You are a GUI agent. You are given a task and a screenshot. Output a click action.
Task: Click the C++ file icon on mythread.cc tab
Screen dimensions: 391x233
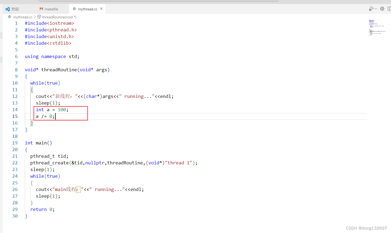click(x=75, y=9)
